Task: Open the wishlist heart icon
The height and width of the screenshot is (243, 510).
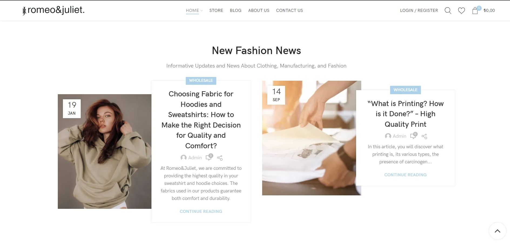Action: [461, 10]
